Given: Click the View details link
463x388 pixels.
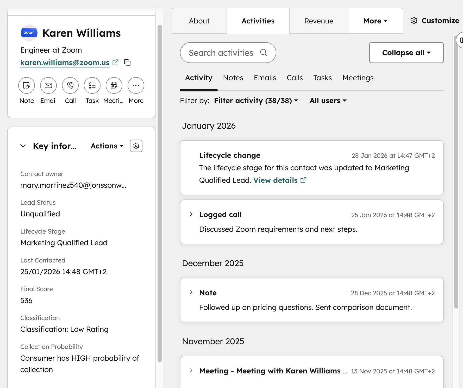Looking at the screenshot, I should (x=275, y=180).
